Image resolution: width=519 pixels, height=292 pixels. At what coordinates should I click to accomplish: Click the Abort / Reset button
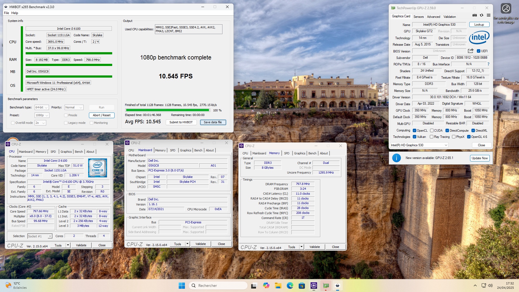pos(102,115)
